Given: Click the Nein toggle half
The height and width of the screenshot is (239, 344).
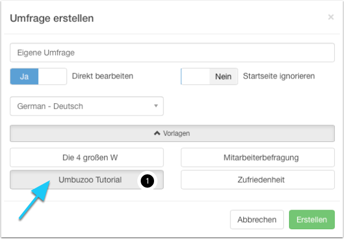Looking at the screenshot, I should tap(224, 76).
